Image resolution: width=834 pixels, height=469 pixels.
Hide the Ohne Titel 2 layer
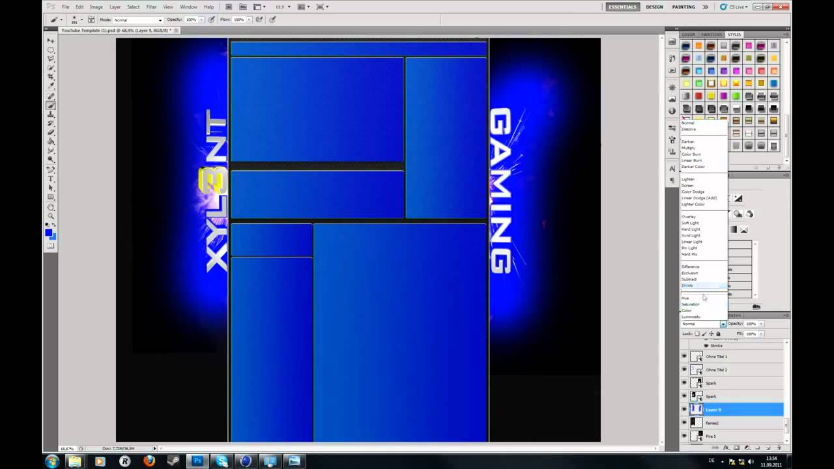coord(684,369)
